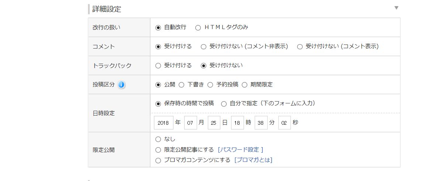Select 自動改行 radio option

pyautogui.click(x=158, y=28)
